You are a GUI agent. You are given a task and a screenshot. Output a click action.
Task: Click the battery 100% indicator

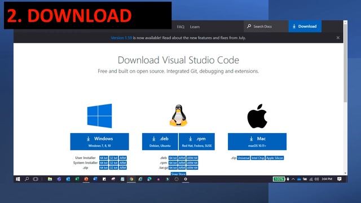point(279,179)
